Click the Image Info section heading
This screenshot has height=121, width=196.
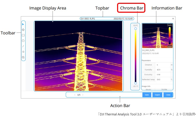point(146,86)
